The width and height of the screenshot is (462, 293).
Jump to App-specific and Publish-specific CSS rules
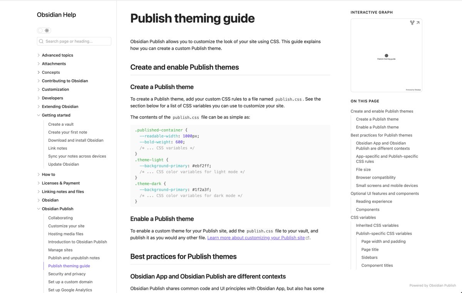pos(387,159)
